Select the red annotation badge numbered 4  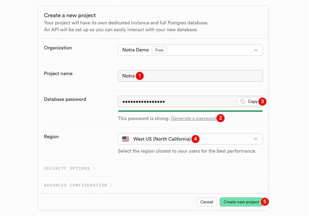(x=195, y=139)
